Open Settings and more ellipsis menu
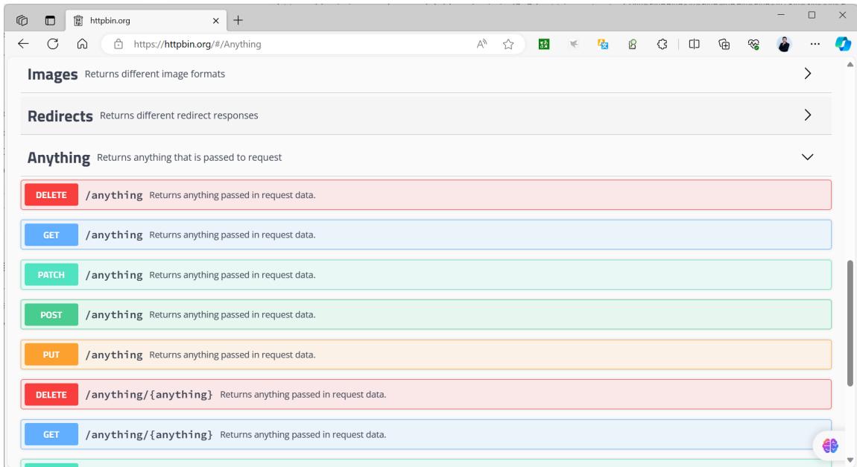 815,44
